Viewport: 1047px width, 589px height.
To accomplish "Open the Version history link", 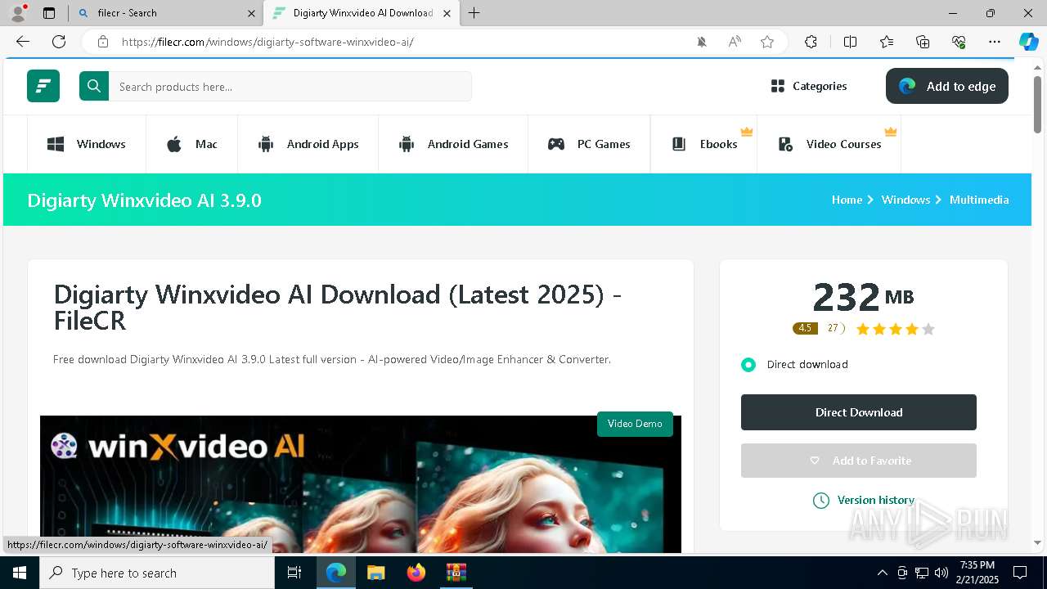I will (x=864, y=500).
